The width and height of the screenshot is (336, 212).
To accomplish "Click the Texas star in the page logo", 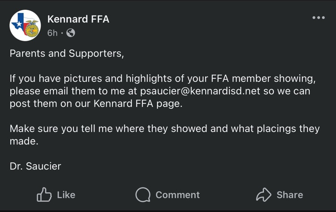I will [x=19, y=25].
